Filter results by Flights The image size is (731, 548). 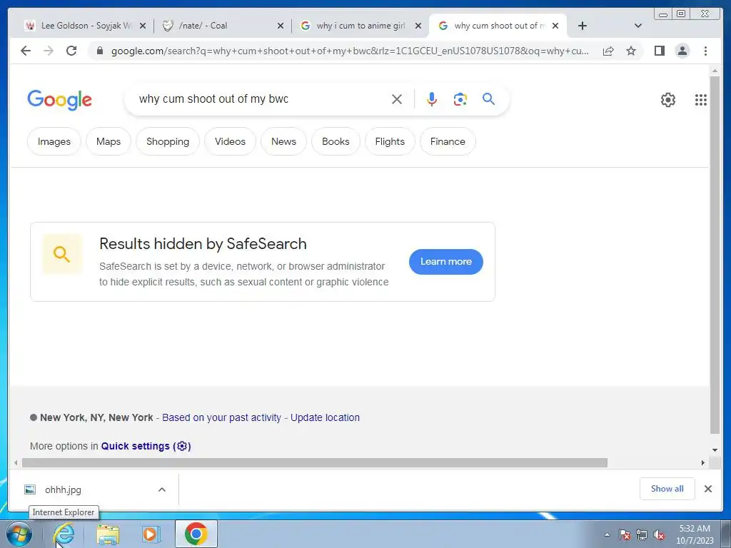390,141
